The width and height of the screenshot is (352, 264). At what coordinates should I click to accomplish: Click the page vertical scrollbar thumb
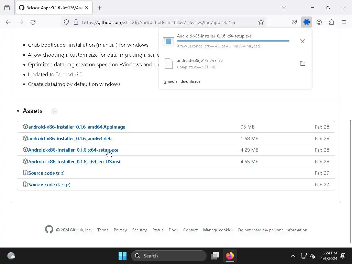[x=351, y=181]
